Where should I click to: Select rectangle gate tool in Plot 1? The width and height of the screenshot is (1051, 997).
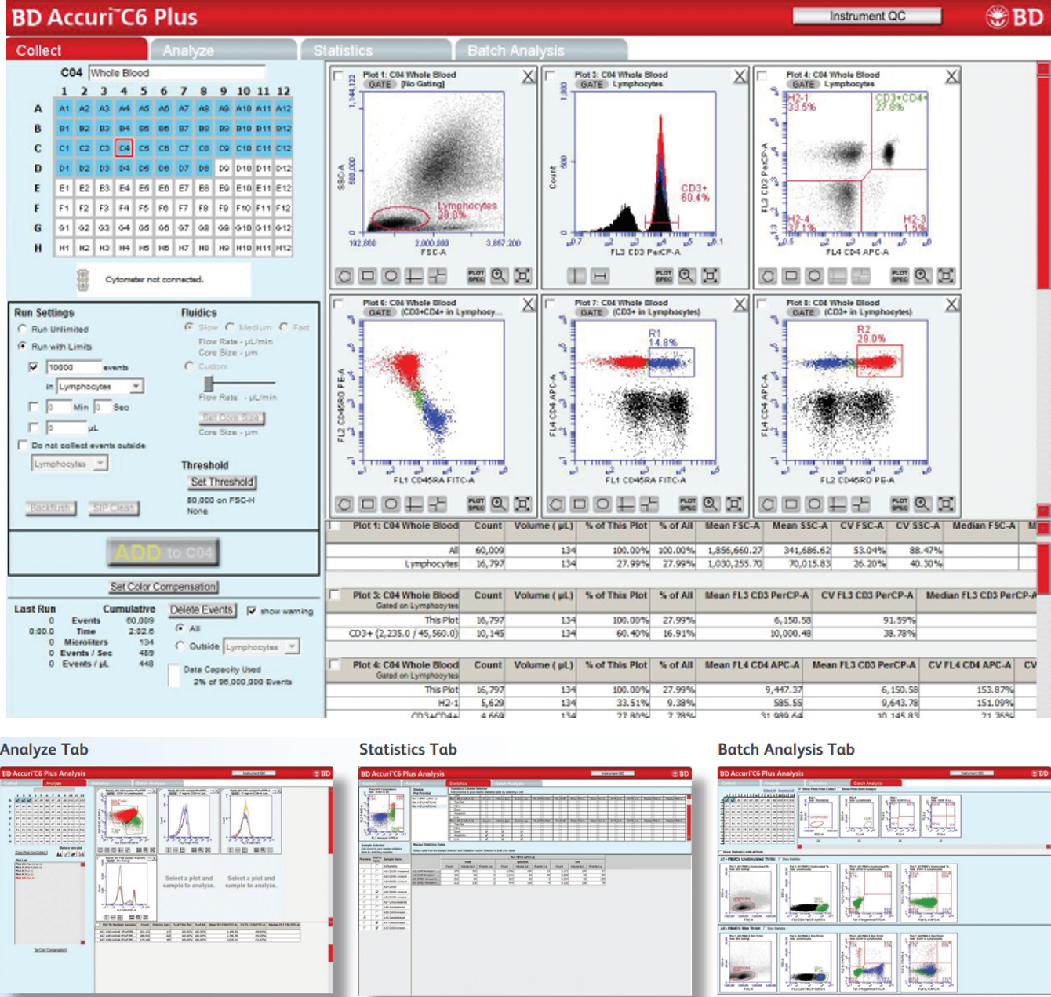[367, 275]
